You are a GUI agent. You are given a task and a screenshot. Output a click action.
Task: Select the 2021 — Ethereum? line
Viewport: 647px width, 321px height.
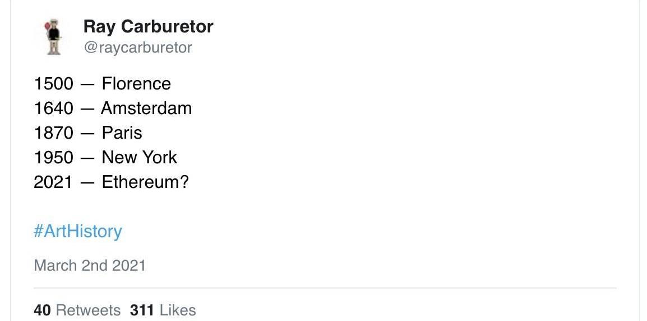[x=111, y=182]
